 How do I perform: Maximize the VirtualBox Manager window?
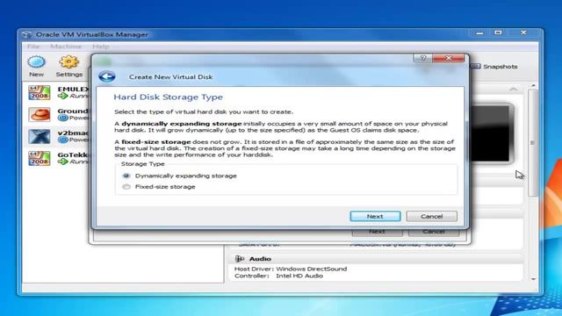tap(498, 32)
